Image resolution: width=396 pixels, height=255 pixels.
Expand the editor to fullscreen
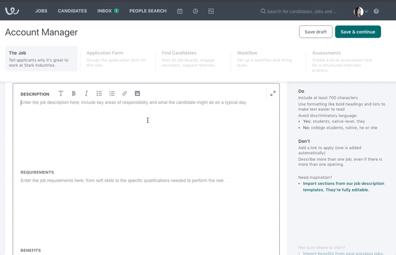[x=273, y=93]
